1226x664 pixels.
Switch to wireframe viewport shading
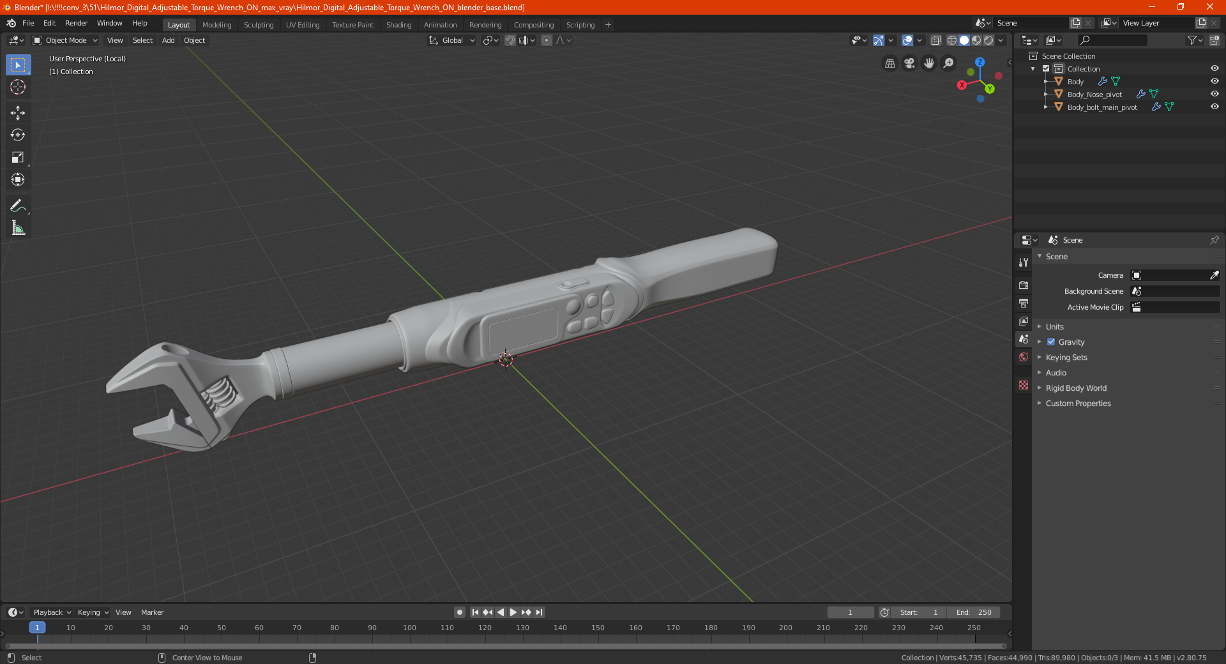point(951,40)
